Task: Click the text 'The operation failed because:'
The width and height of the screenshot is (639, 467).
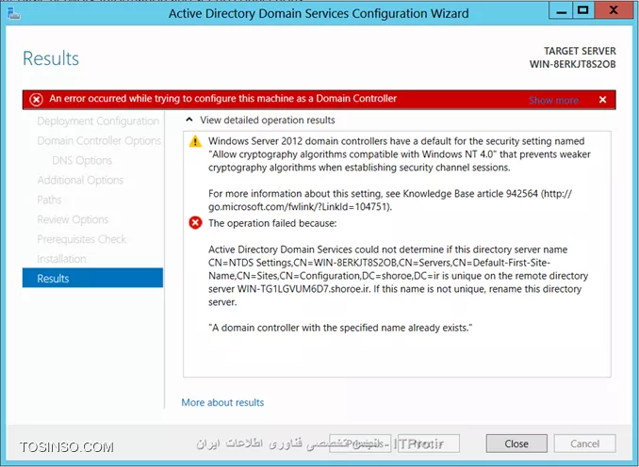Action: click(272, 223)
